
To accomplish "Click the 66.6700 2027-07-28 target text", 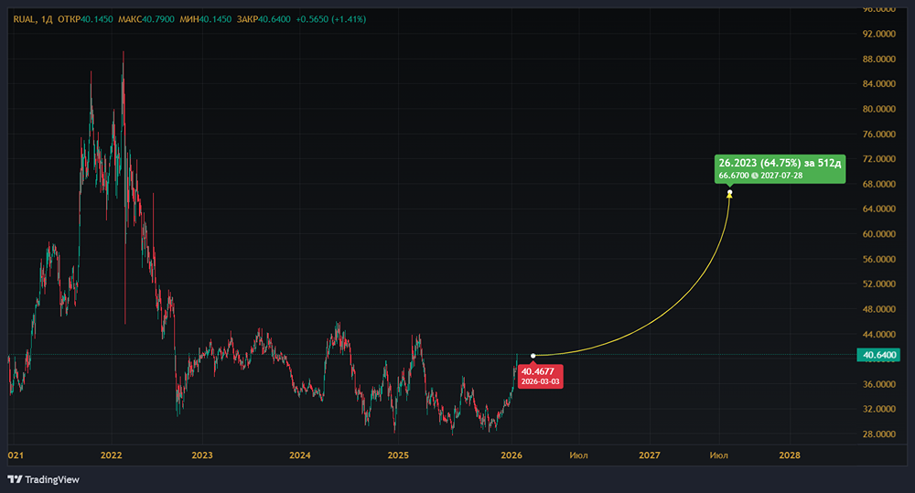I will (760, 175).
